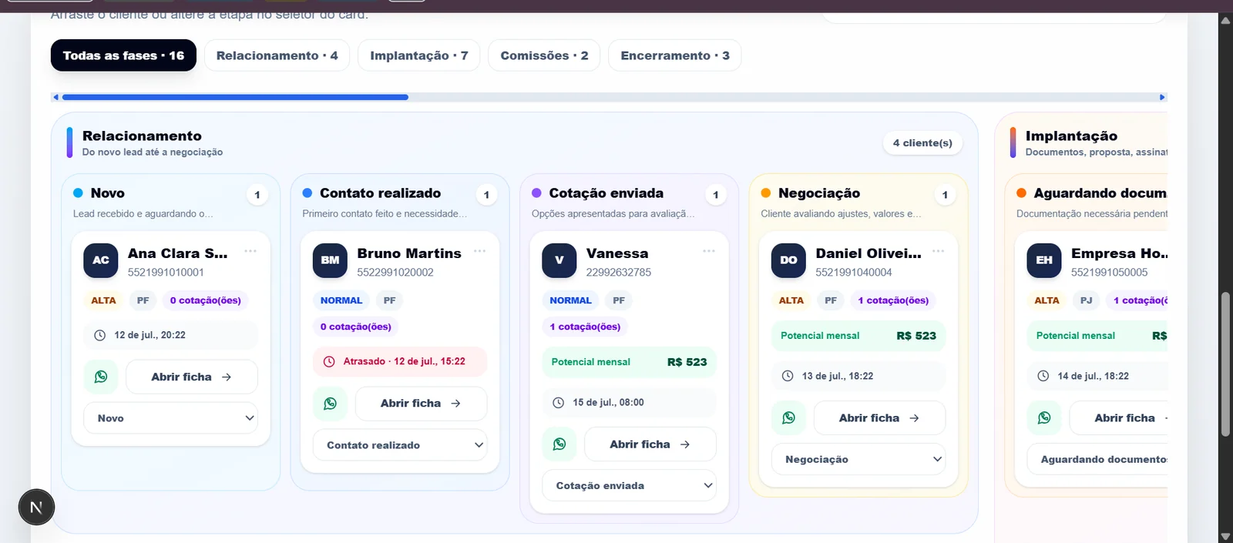The height and width of the screenshot is (543, 1233).
Task: Open more options on Daniel Oliveira card
Action: pos(938,251)
